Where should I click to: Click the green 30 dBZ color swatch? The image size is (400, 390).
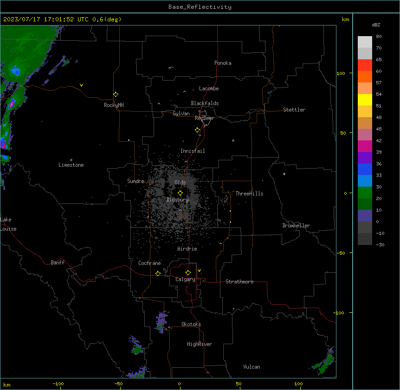pos(365,193)
